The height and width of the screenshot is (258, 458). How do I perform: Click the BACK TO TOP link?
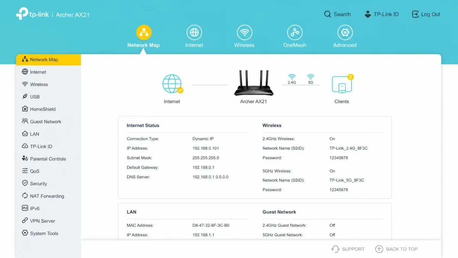click(x=397, y=249)
